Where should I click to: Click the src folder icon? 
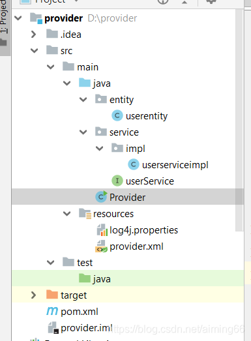coord(52,50)
